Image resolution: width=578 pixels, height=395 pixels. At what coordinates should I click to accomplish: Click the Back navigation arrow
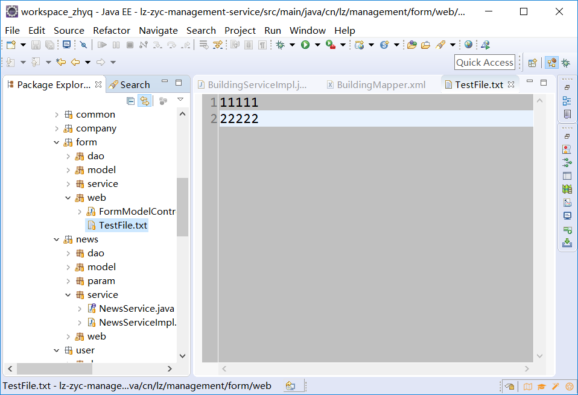coord(75,62)
